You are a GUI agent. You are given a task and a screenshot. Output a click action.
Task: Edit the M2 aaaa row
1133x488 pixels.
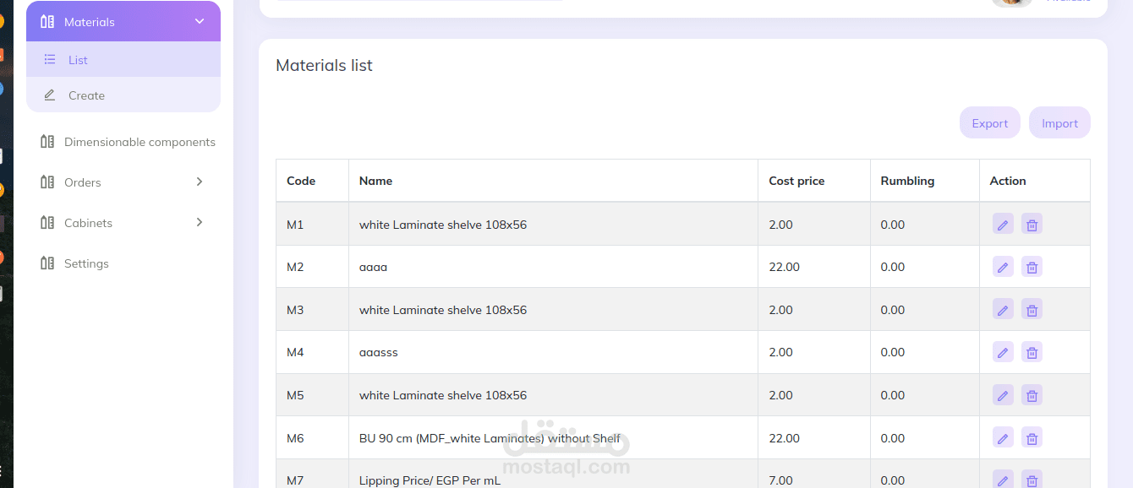coord(1003,267)
